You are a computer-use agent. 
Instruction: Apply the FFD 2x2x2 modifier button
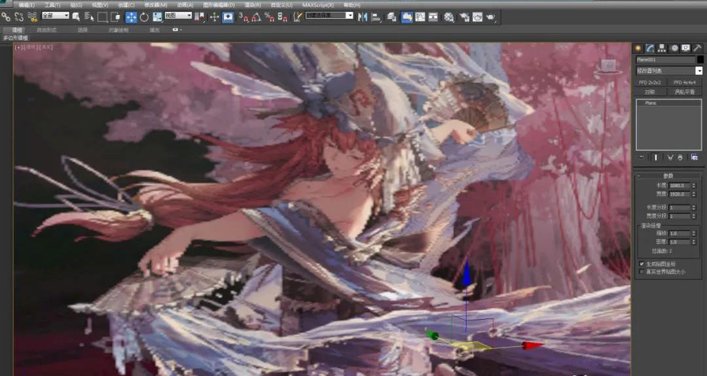[650, 82]
